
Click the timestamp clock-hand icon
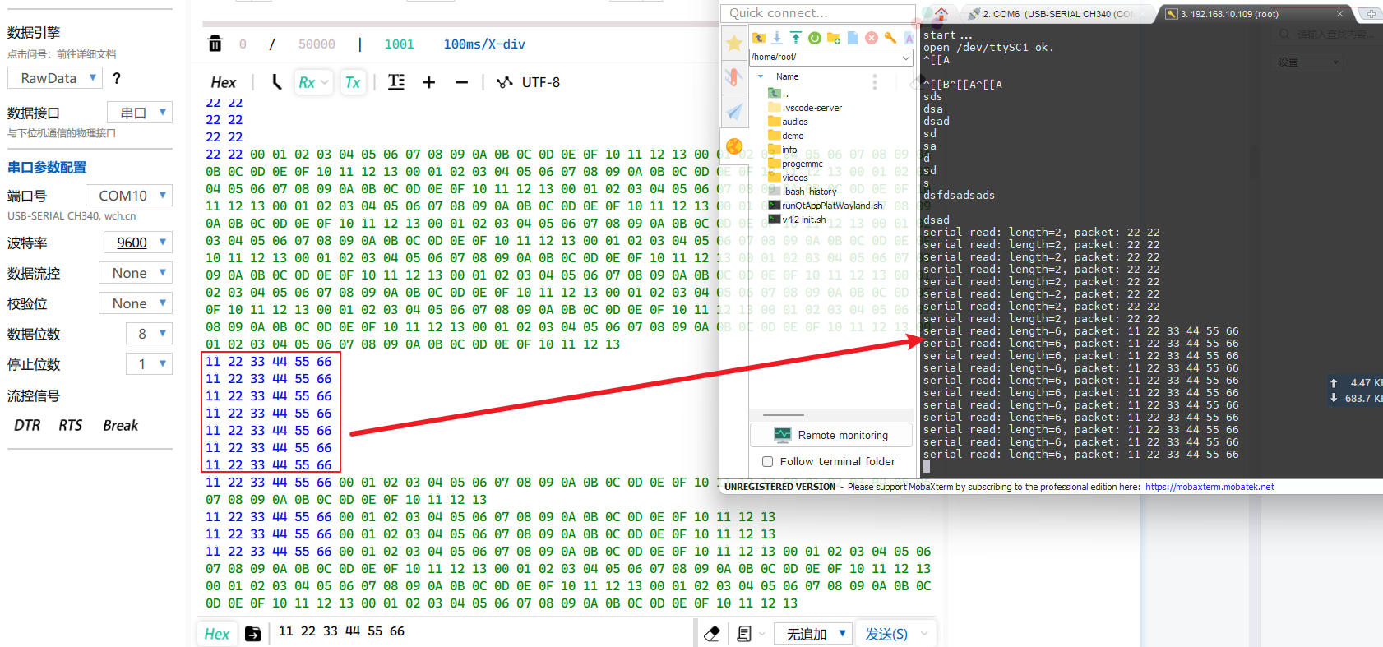pyautogui.click(x=276, y=82)
